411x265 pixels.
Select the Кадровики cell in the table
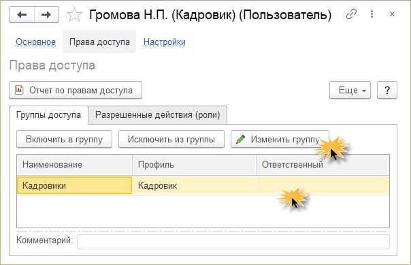click(74, 185)
